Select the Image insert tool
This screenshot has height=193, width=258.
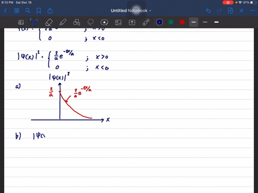point(118,23)
